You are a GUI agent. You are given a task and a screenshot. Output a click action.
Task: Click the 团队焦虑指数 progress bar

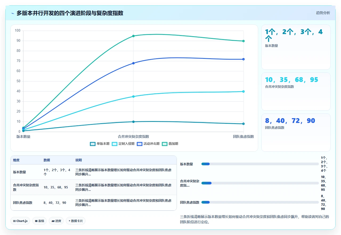point(260,202)
